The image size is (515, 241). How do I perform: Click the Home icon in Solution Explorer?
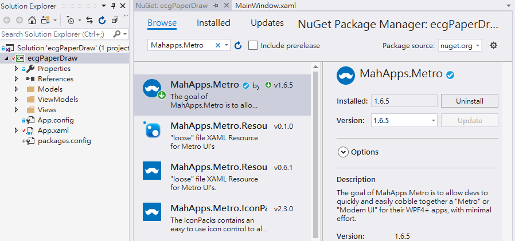[x=32, y=20]
